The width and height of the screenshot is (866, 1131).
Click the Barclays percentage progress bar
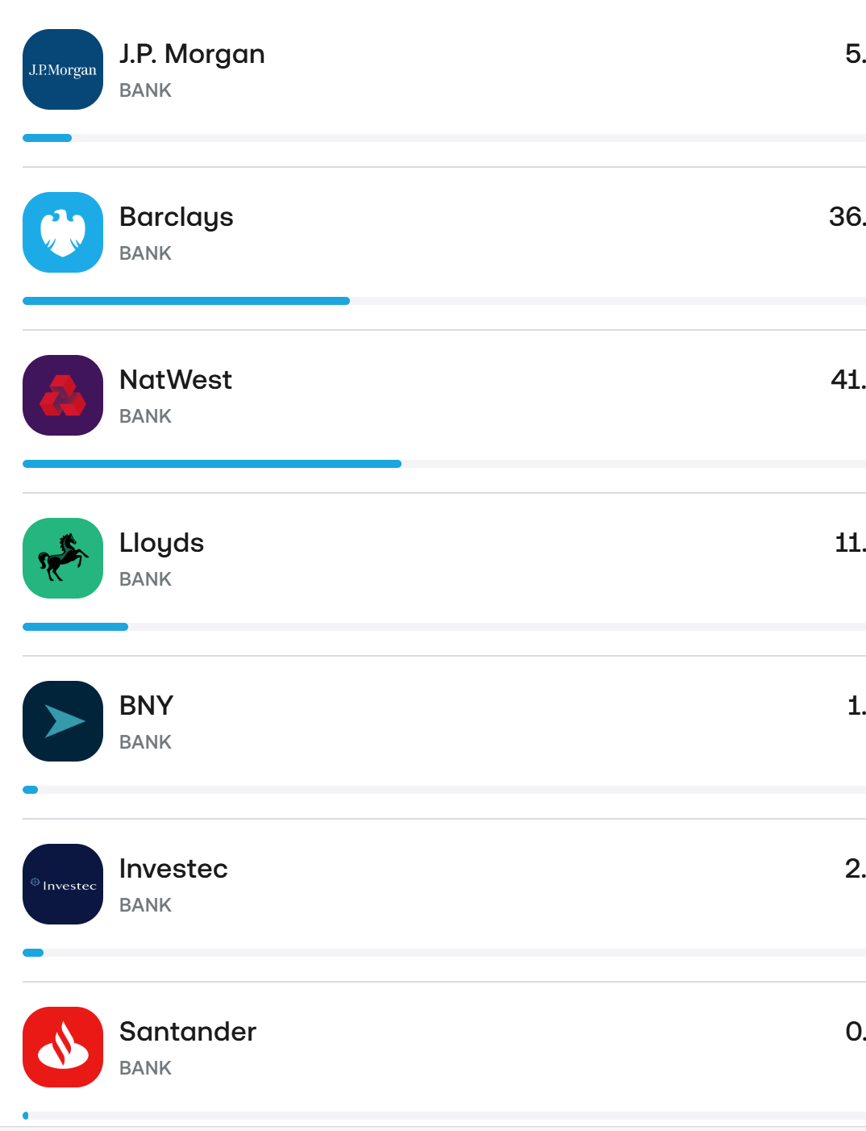[x=444, y=301]
